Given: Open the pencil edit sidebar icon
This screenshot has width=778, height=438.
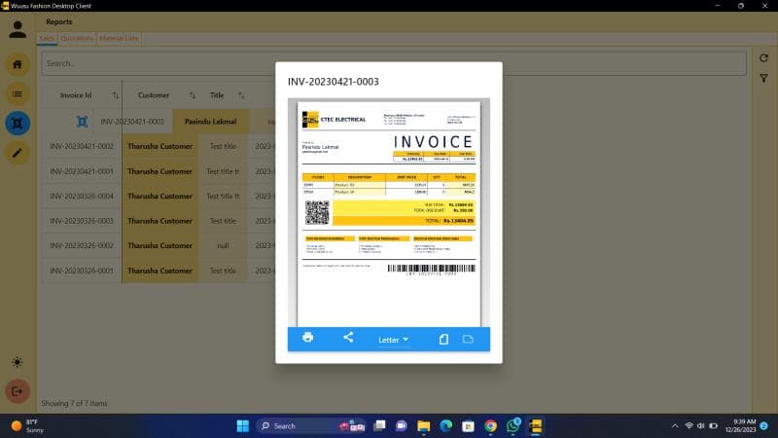Looking at the screenshot, I should [x=18, y=152].
